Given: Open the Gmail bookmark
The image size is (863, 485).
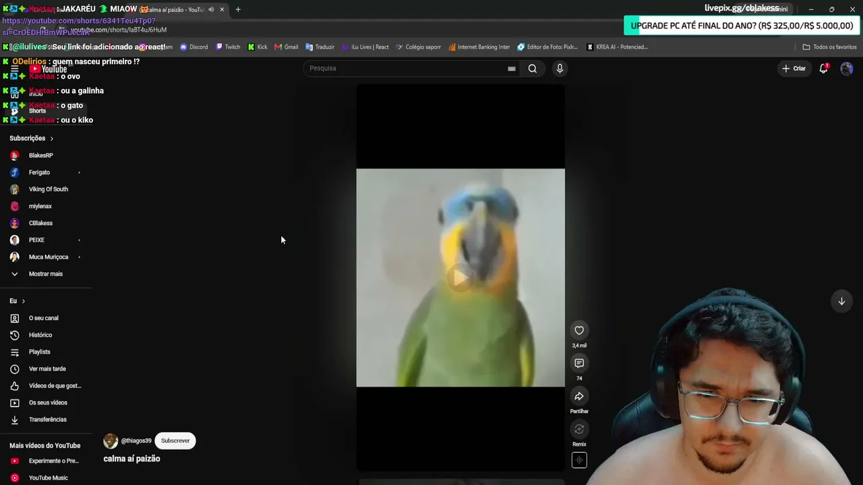Looking at the screenshot, I should click(x=287, y=47).
